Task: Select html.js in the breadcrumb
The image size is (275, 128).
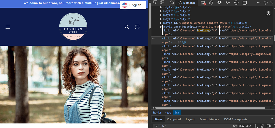Action: pyautogui.click(x=157, y=113)
